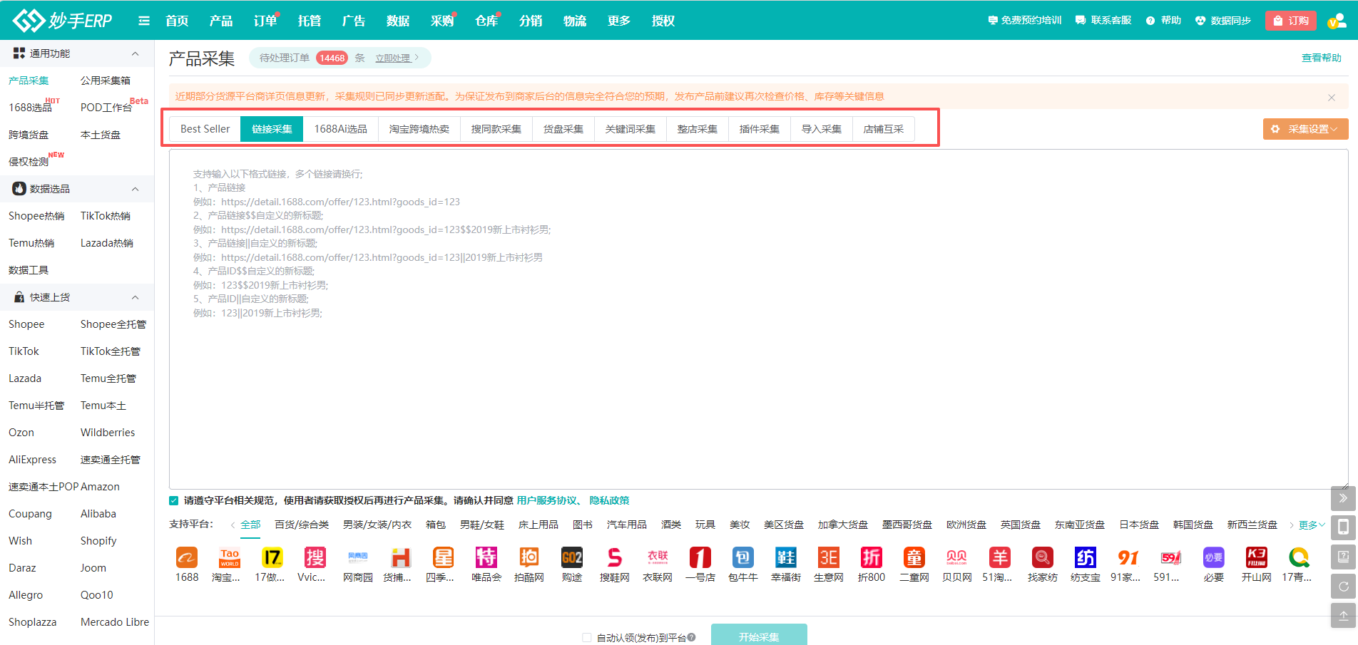The height and width of the screenshot is (645, 1358).
Task: Choose the 唯品会 platform icon
Action: [486, 557]
